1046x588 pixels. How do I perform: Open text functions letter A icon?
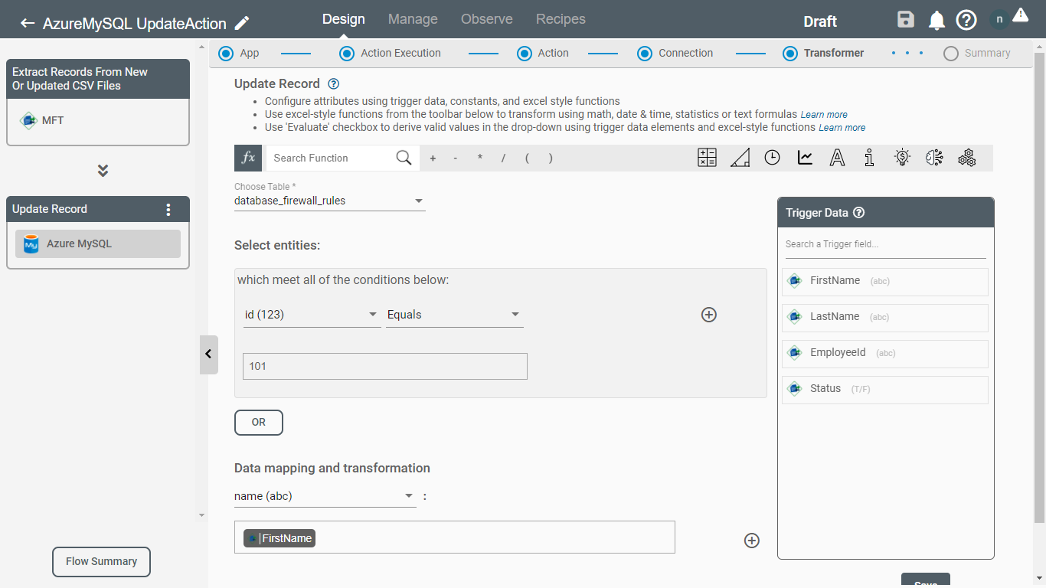point(838,158)
